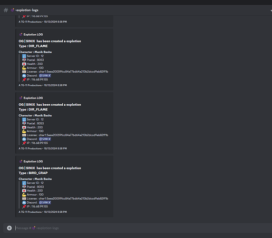
Task: Open @SINIX mention in the DIR_FLAME first log
Action: [x=45, y=76]
